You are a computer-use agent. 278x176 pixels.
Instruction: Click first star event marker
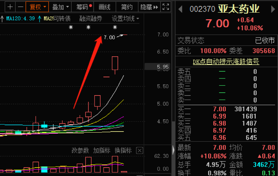coord(71,27)
